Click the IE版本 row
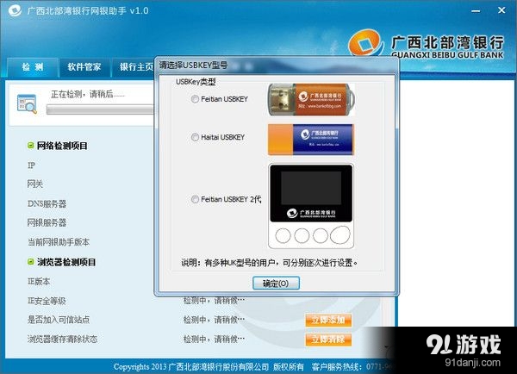 tap(39, 281)
